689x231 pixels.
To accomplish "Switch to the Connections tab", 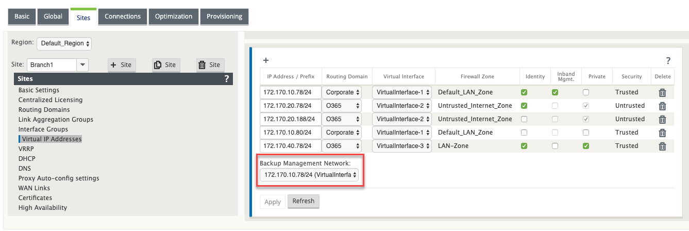I will pos(123,16).
